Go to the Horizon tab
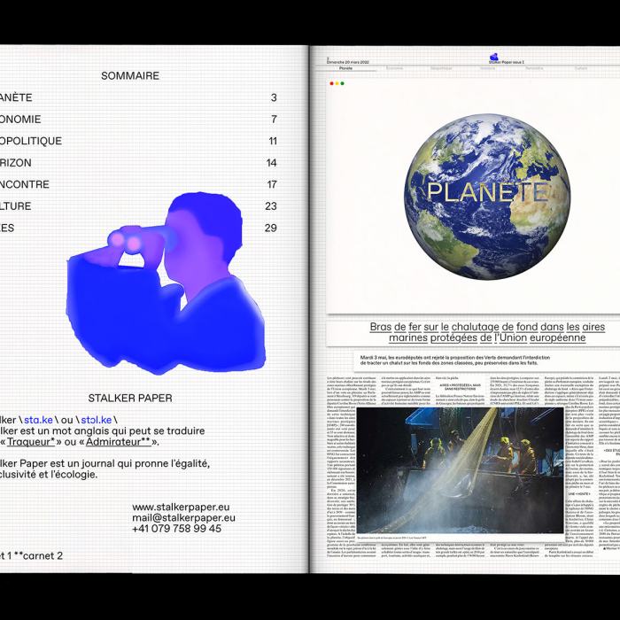The image size is (620, 620). click(x=488, y=68)
